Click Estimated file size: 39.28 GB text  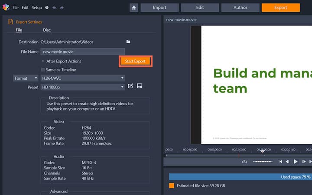[x=201, y=185]
